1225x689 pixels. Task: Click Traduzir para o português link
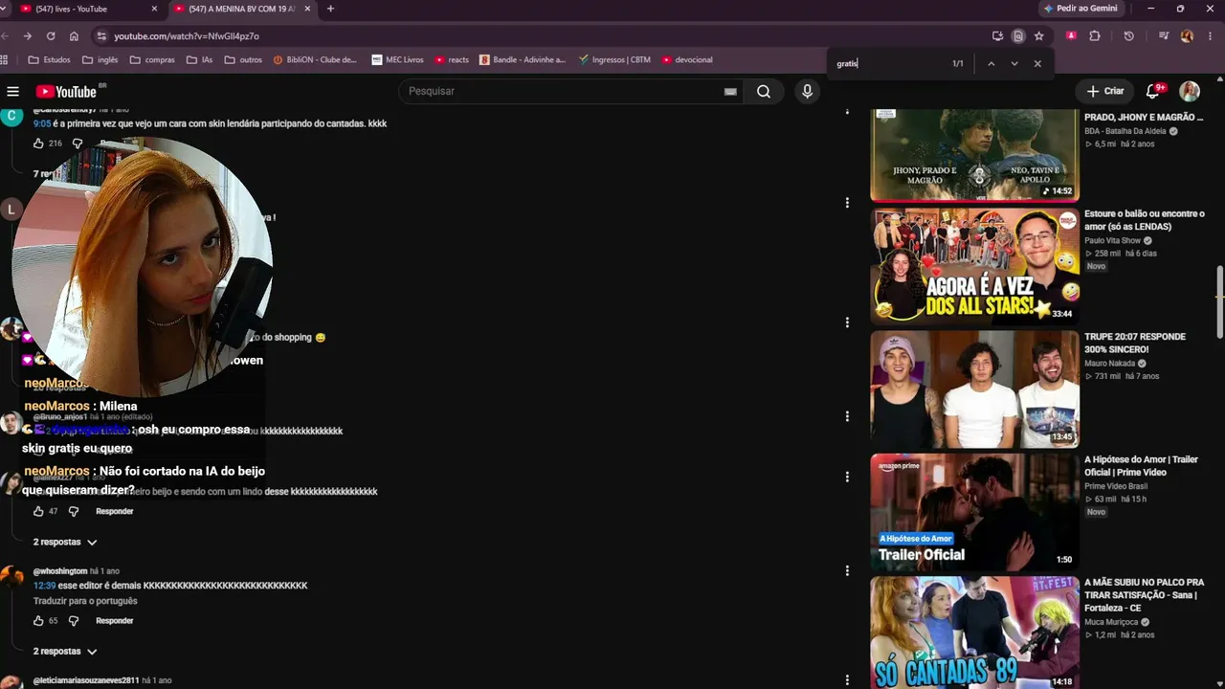(x=85, y=601)
